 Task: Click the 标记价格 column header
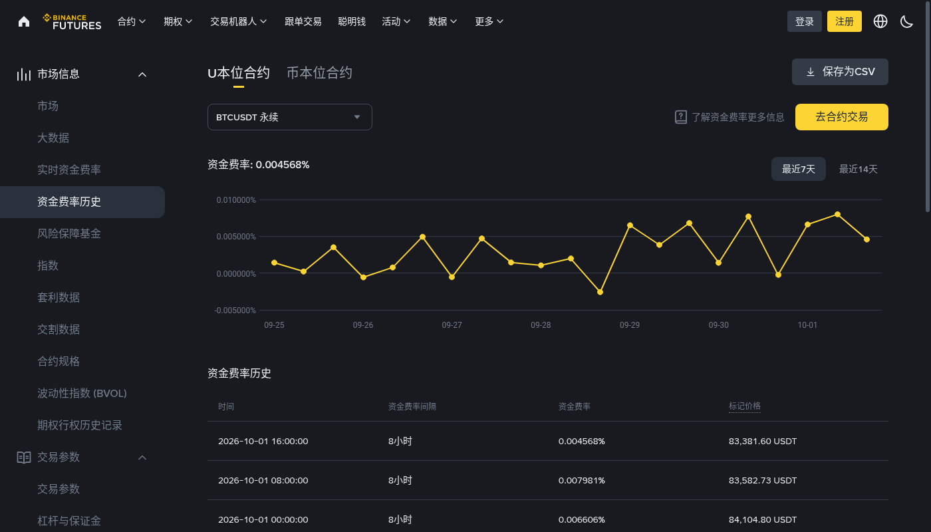(x=745, y=406)
